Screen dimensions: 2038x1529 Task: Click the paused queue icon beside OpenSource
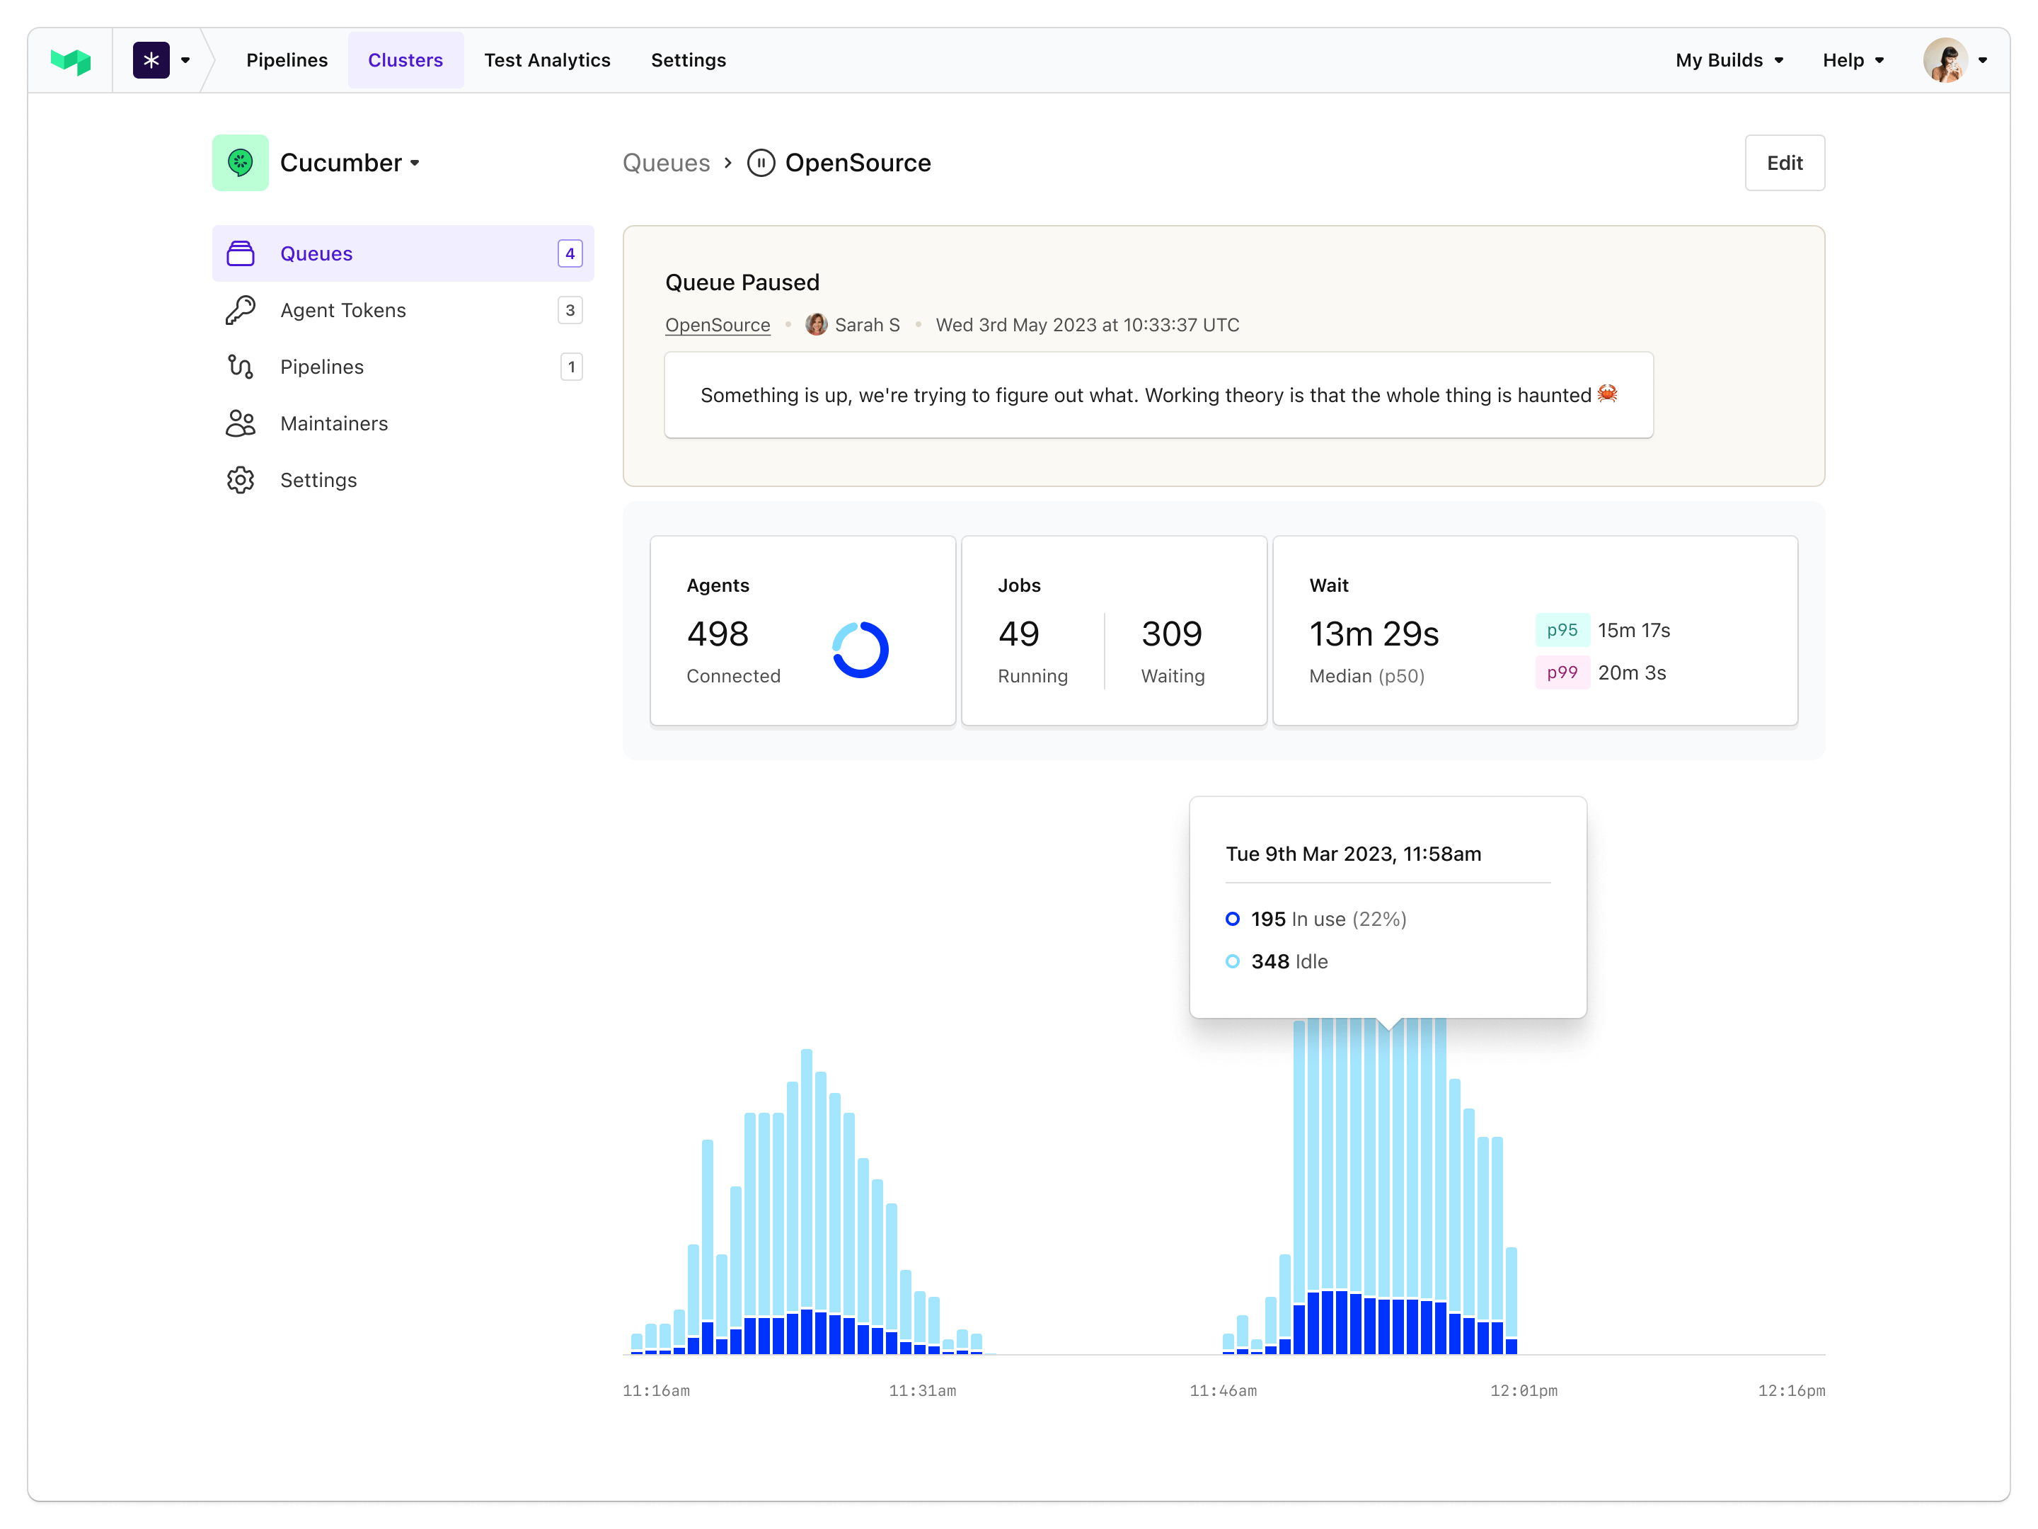[760, 163]
